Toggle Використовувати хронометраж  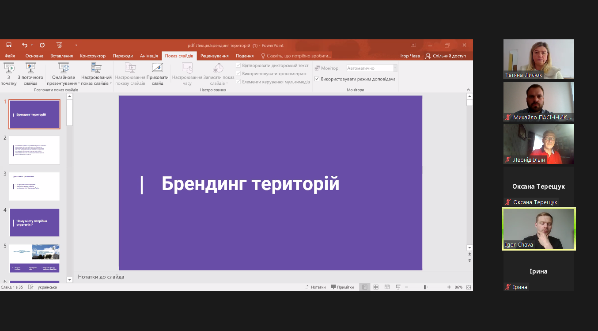tap(239, 73)
